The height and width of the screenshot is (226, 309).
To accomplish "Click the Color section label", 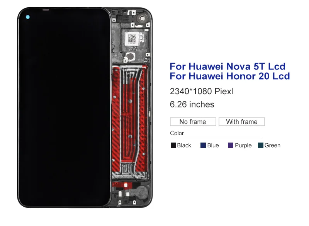I will (177, 133).
